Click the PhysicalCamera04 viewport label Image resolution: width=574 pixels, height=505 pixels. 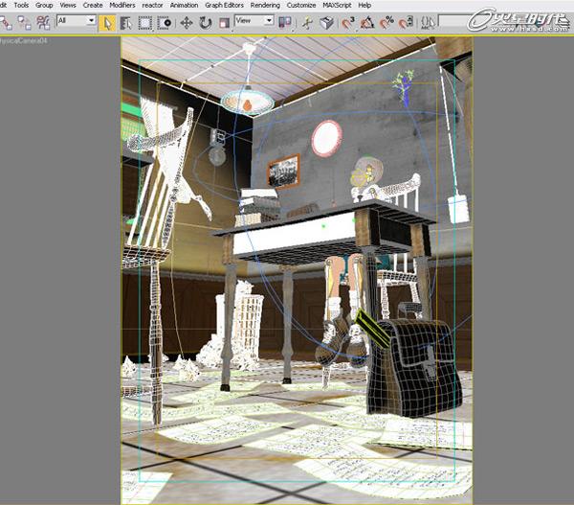(x=23, y=41)
